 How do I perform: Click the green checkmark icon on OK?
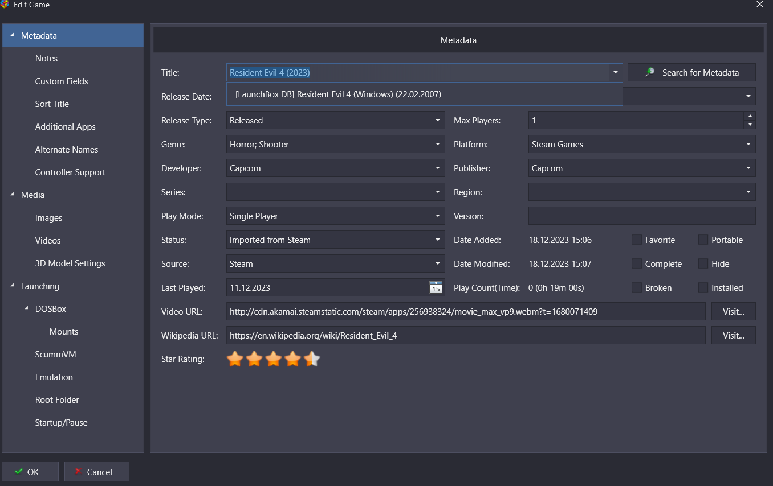coord(19,472)
